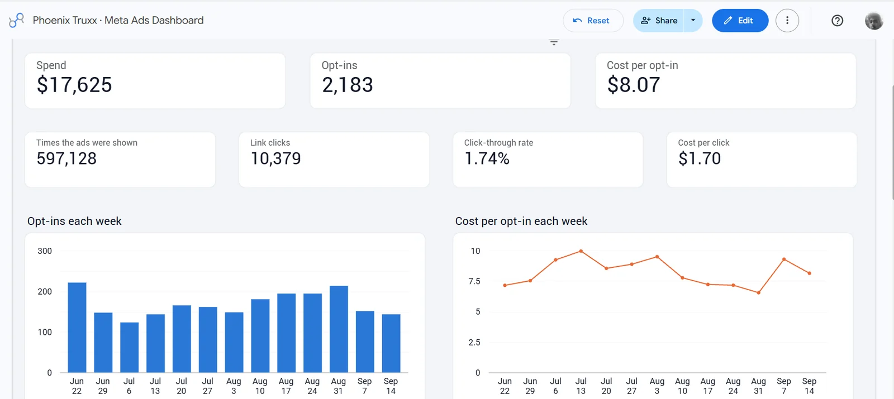894x399 pixels.
Task: Click the Share button
Action: click(x=659, y=21)
